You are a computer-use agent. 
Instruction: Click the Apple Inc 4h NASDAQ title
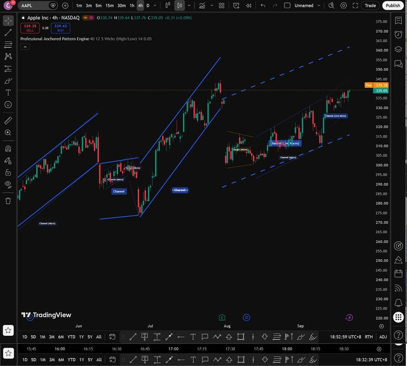pos(53,17)
